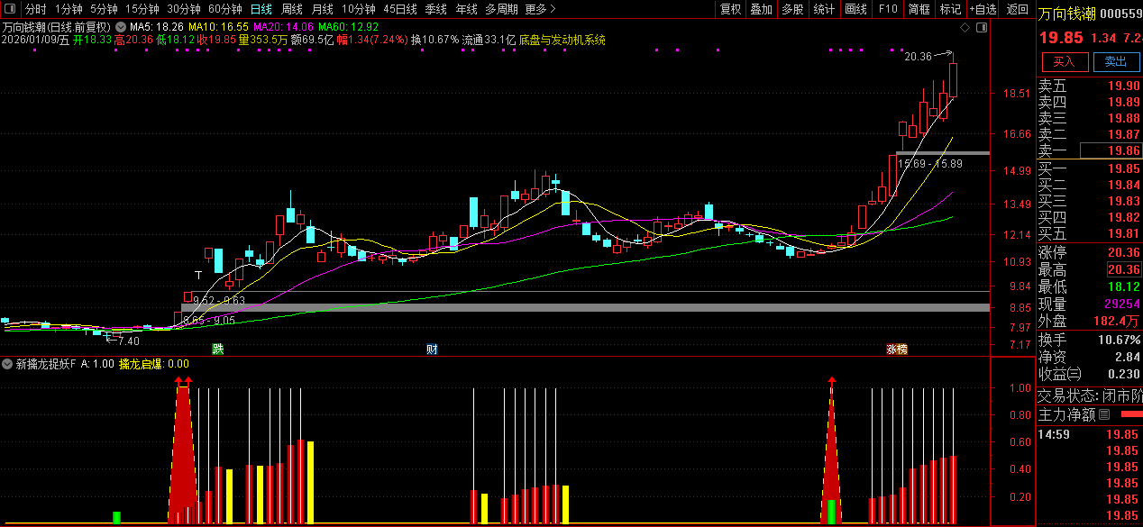Switch to the 年线 yearly chart

tap(467, 9)
